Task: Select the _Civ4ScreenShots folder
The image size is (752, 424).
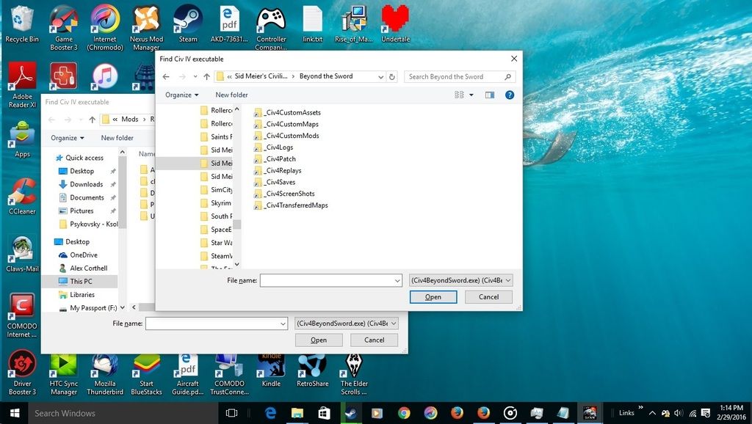Action: tap(284, 194)
